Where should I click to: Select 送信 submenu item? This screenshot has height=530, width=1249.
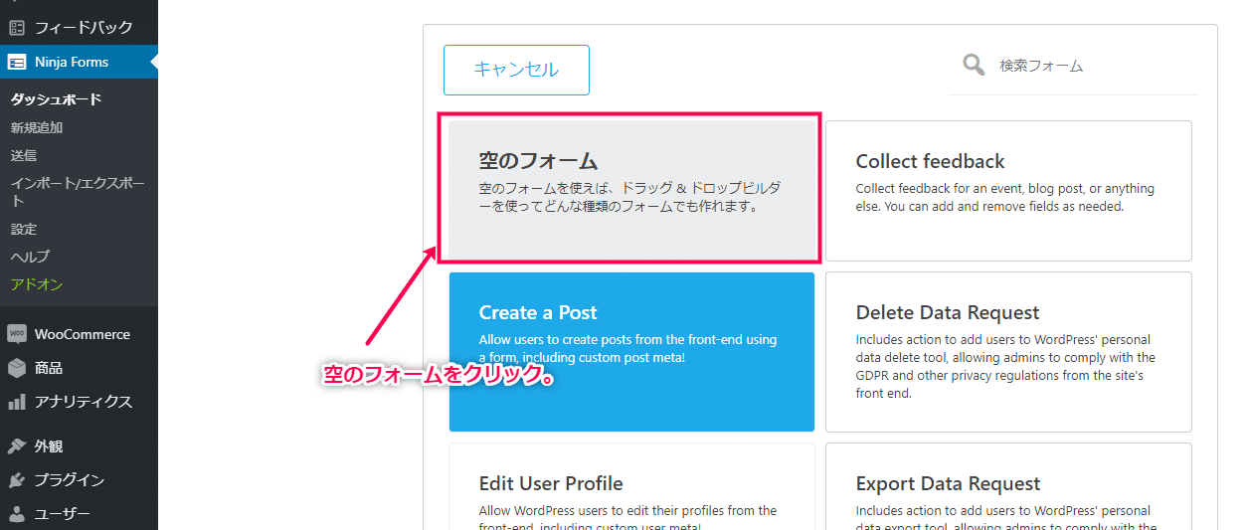click(x=24, y=155)
